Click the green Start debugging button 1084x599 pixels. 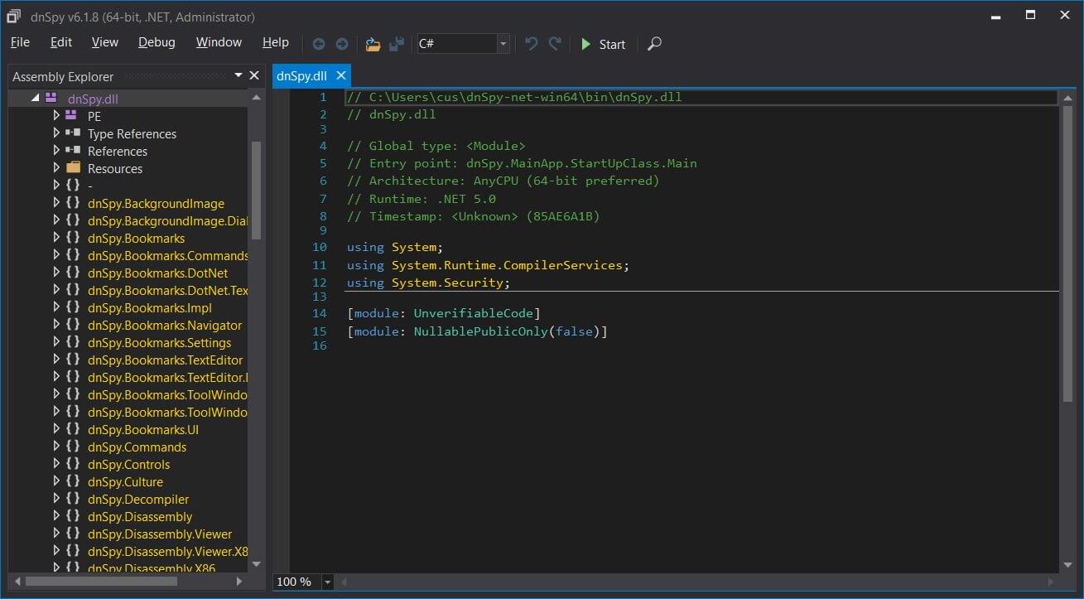click(x=603, y=44)
